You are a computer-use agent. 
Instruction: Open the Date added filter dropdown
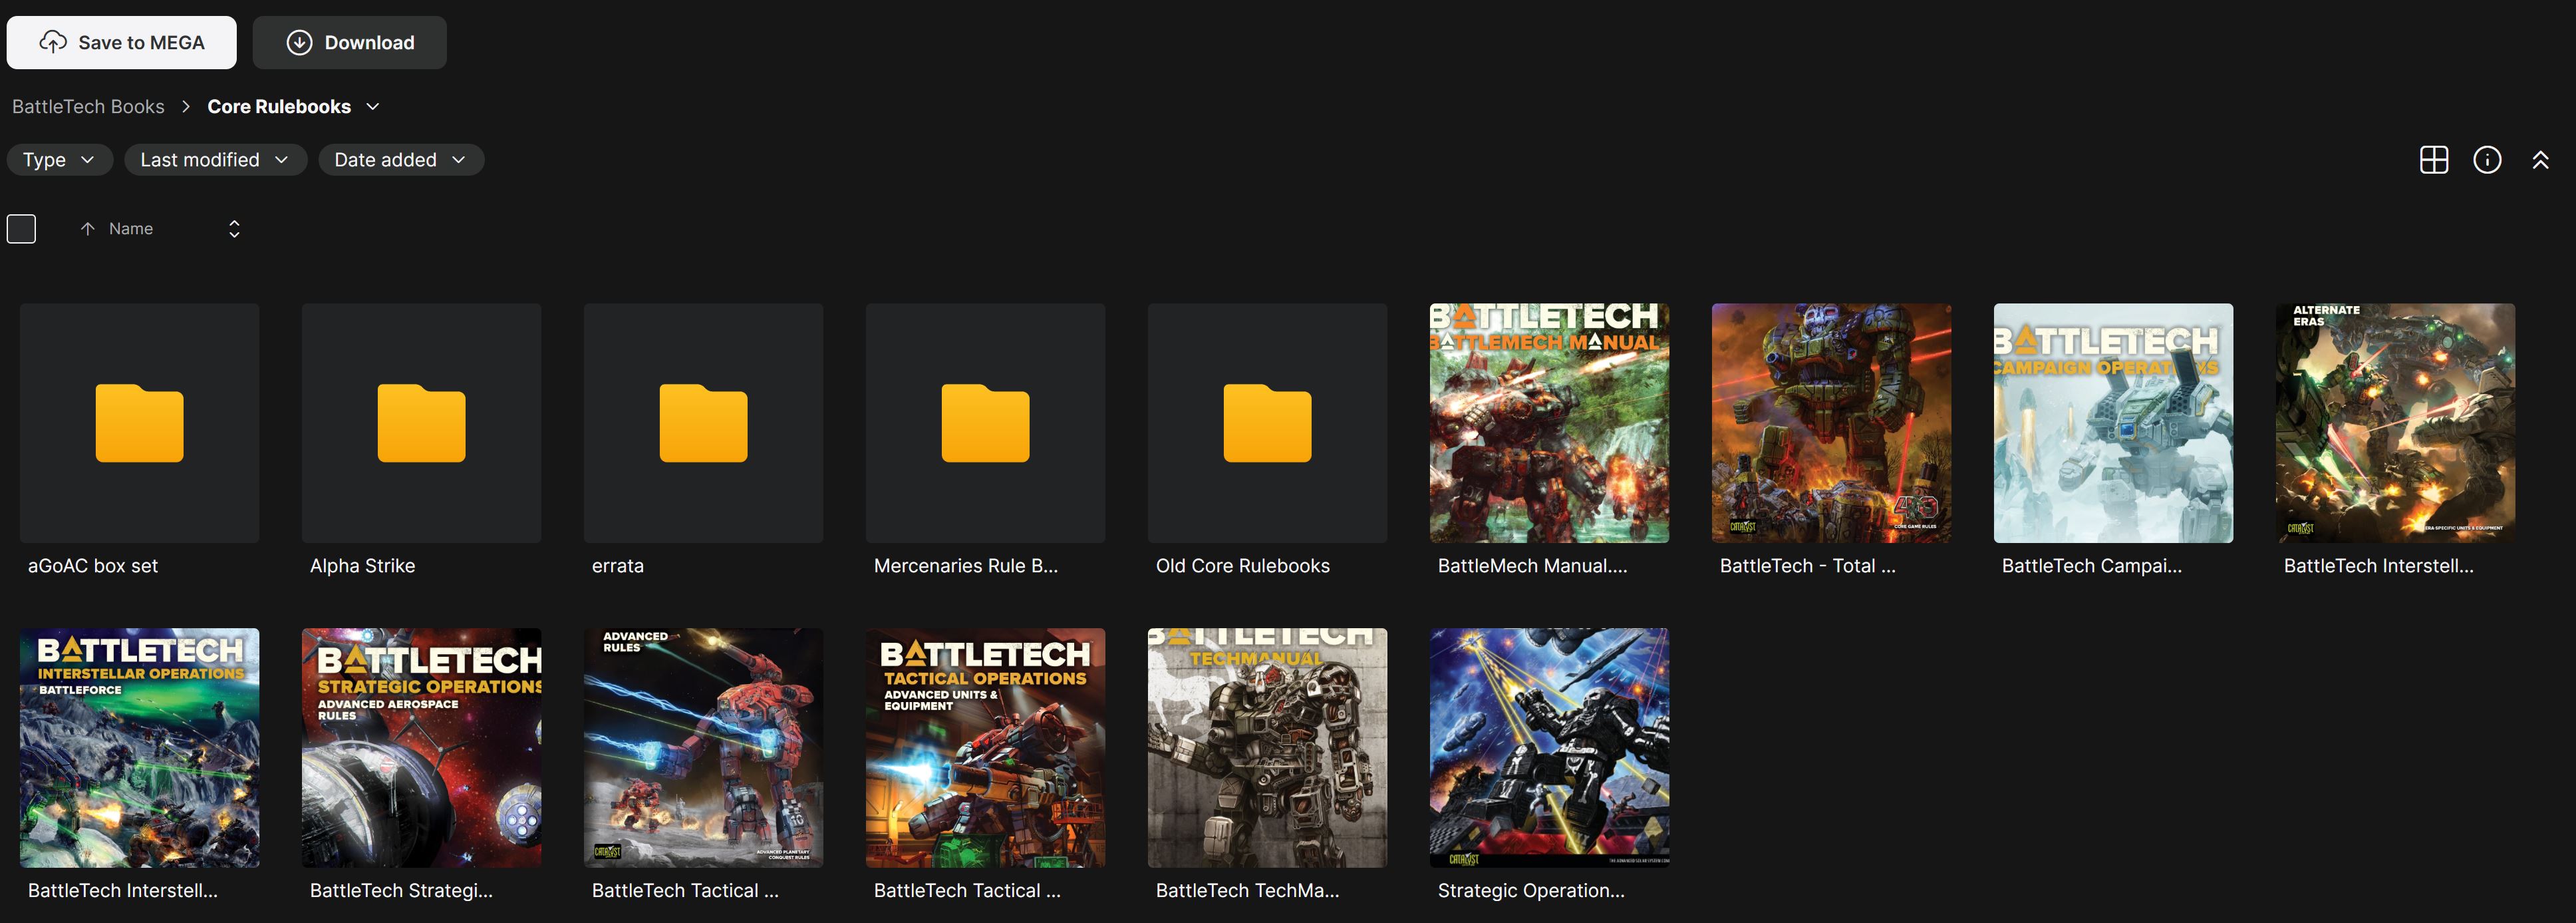(401, 160)
